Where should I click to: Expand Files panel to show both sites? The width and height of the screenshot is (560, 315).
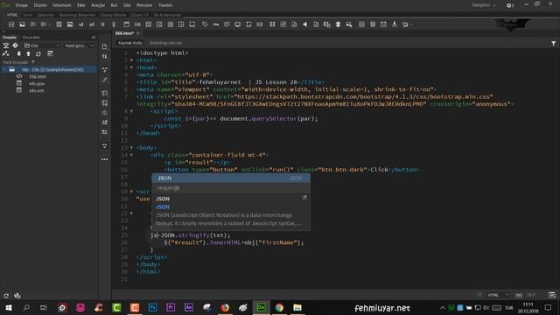coord(51,53)
